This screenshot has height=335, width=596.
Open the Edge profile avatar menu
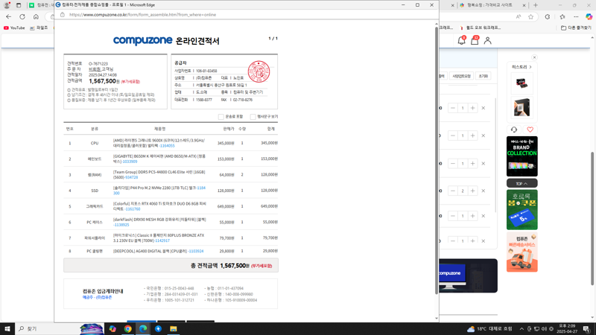[x=7, y=5]
